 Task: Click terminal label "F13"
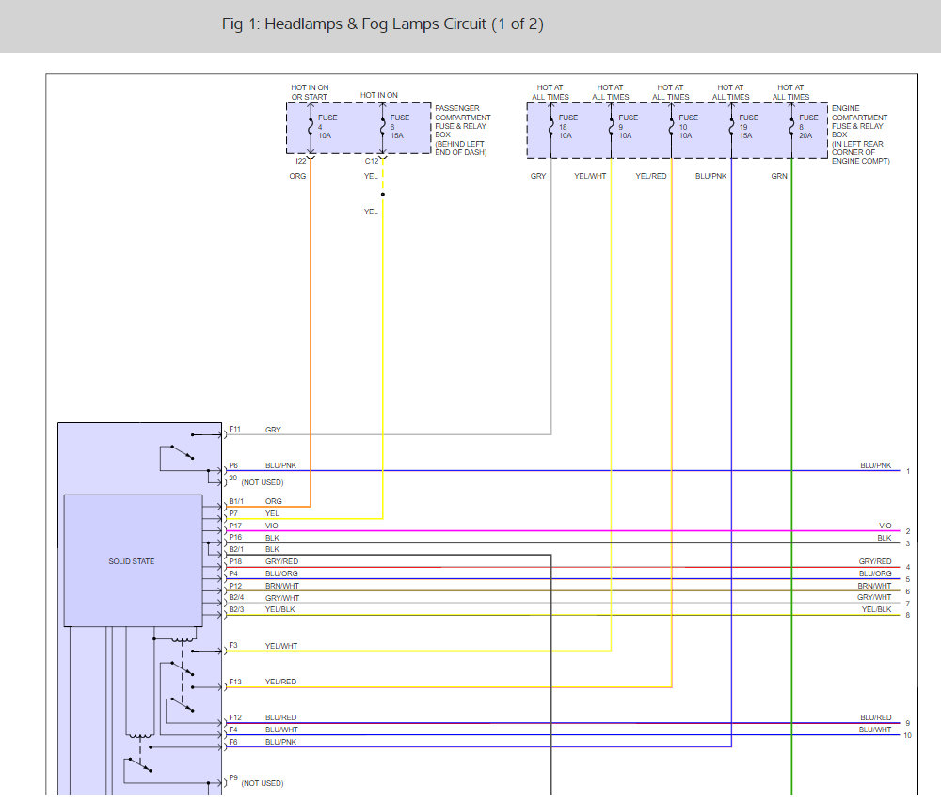(235, 682)
